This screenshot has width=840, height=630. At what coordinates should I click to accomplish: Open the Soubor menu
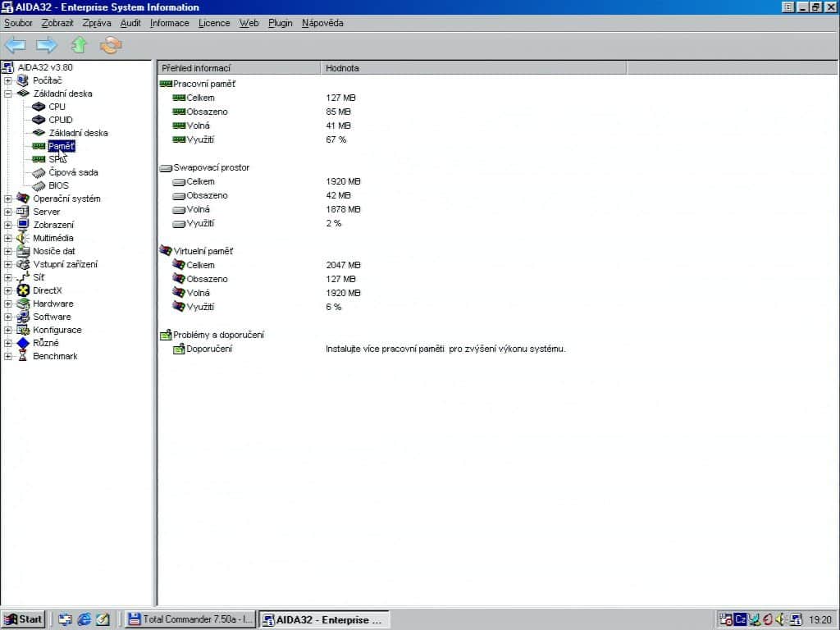tap(18, 23)
